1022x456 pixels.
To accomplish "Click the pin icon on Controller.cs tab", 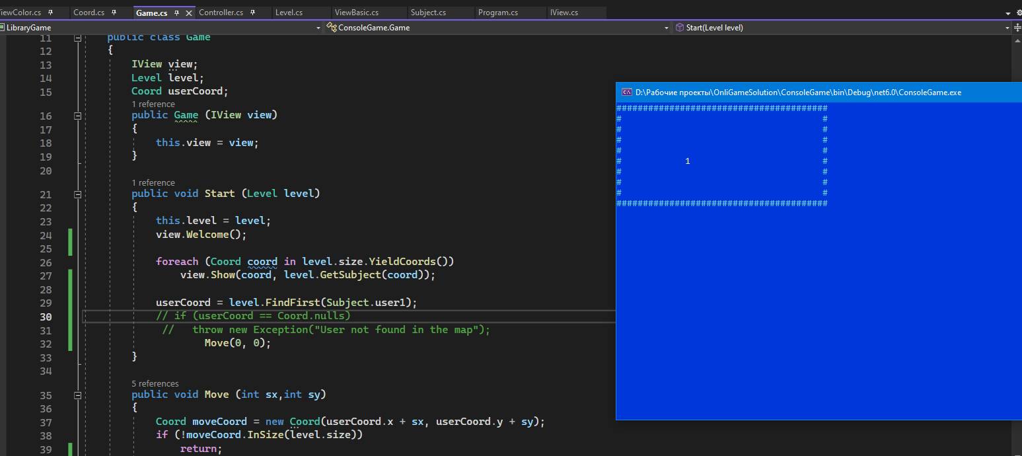I will (x=253, y=13).
